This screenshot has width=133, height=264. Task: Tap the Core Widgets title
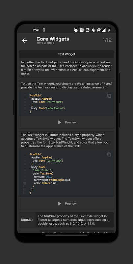(x=53, y=39)
